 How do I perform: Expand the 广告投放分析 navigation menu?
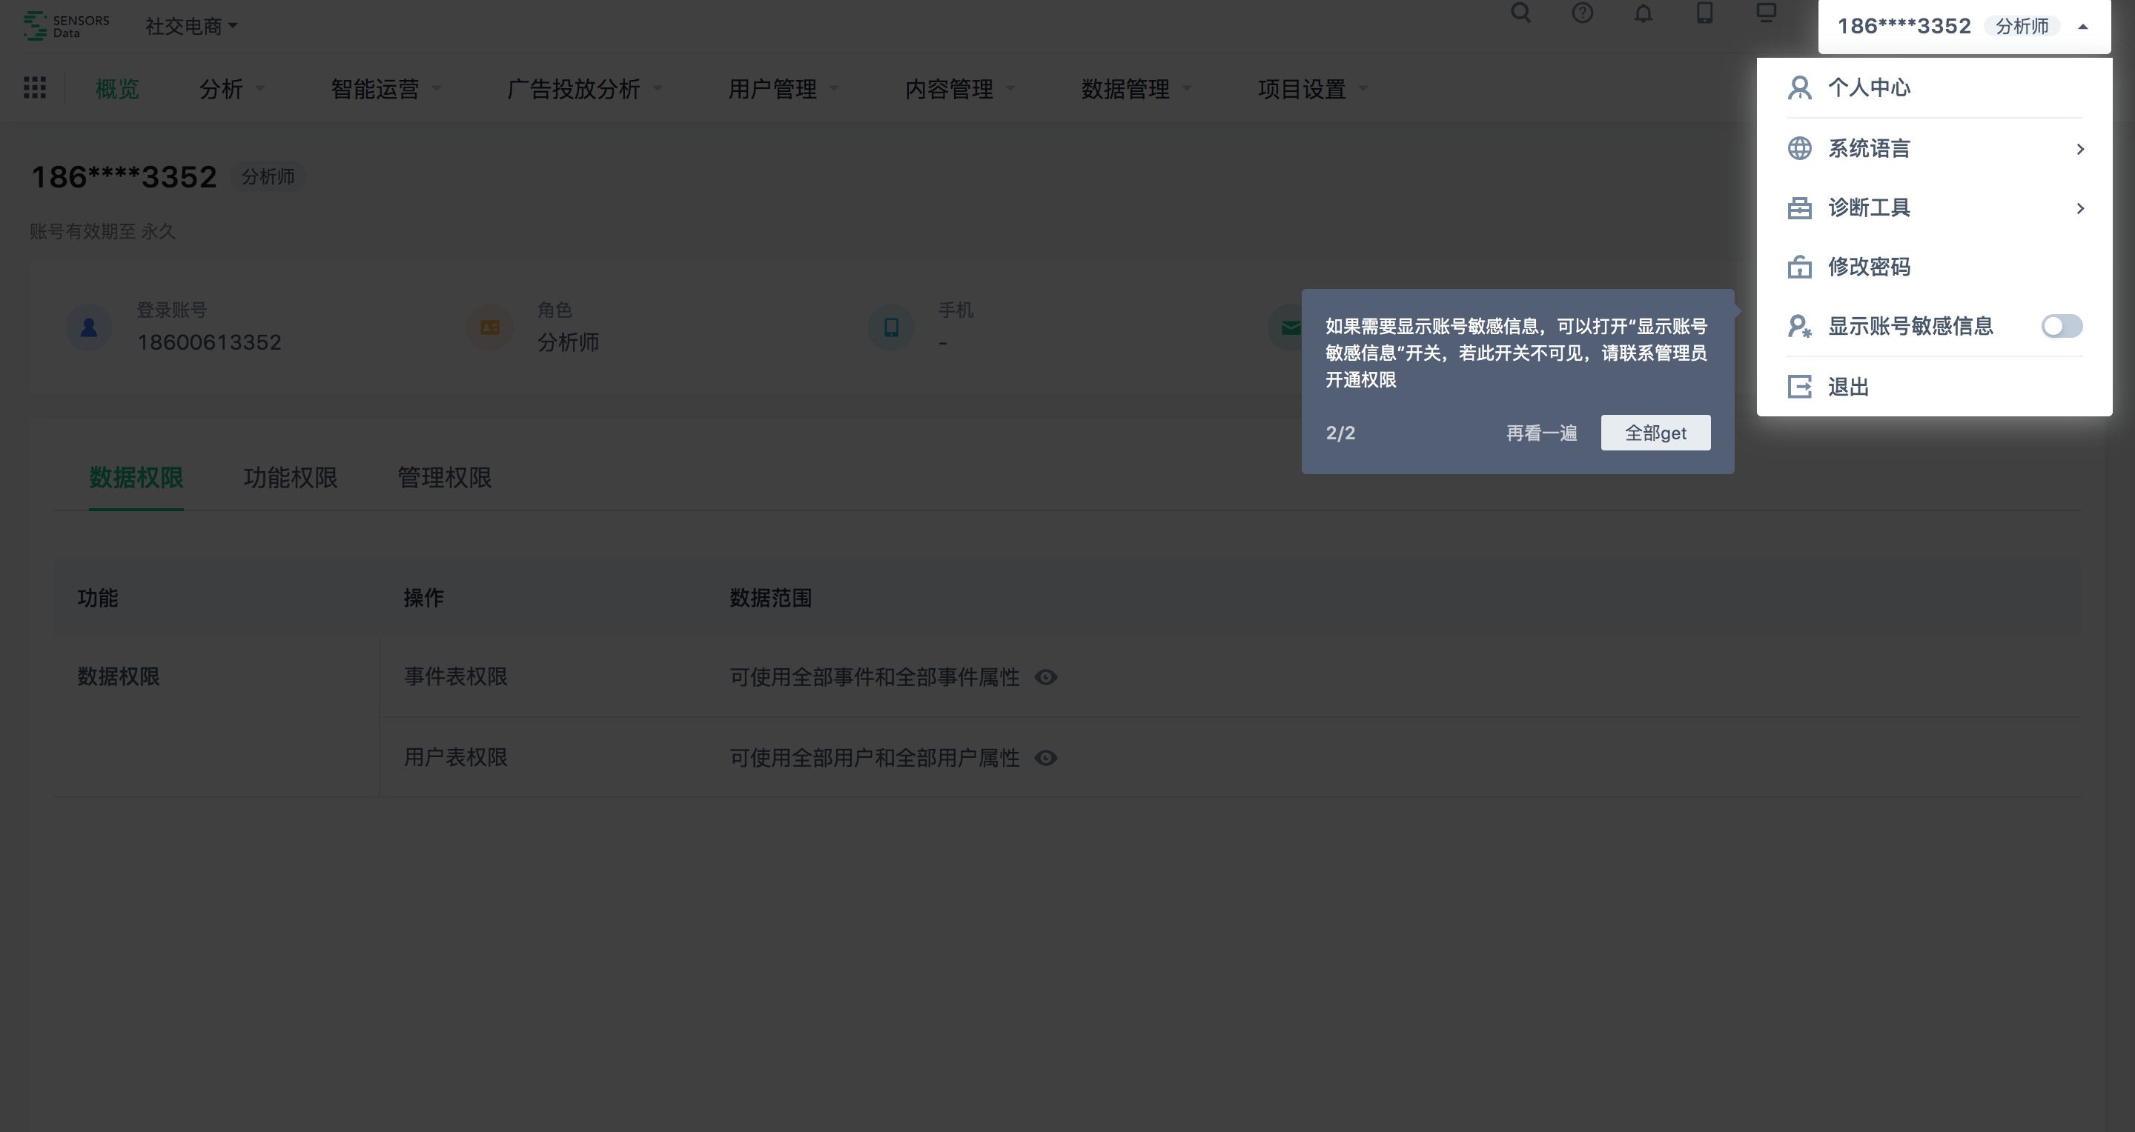click(584, 89)
